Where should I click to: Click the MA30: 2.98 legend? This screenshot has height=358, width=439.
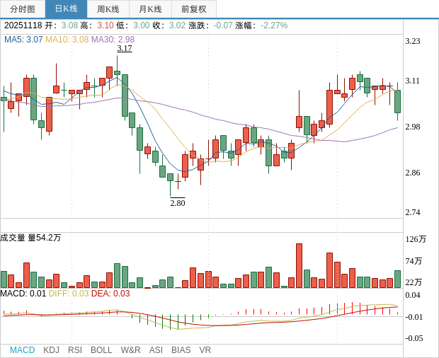point(113,40)
